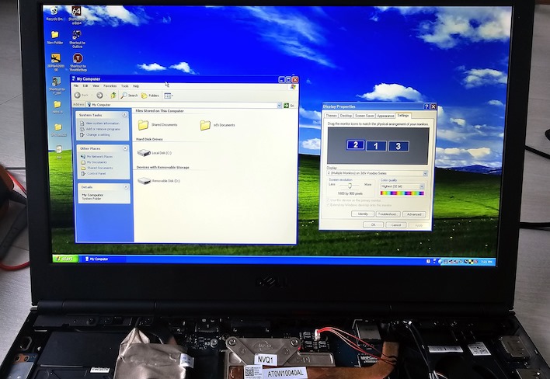Select monitor 3 in the display arrangement

click(398, 146)
